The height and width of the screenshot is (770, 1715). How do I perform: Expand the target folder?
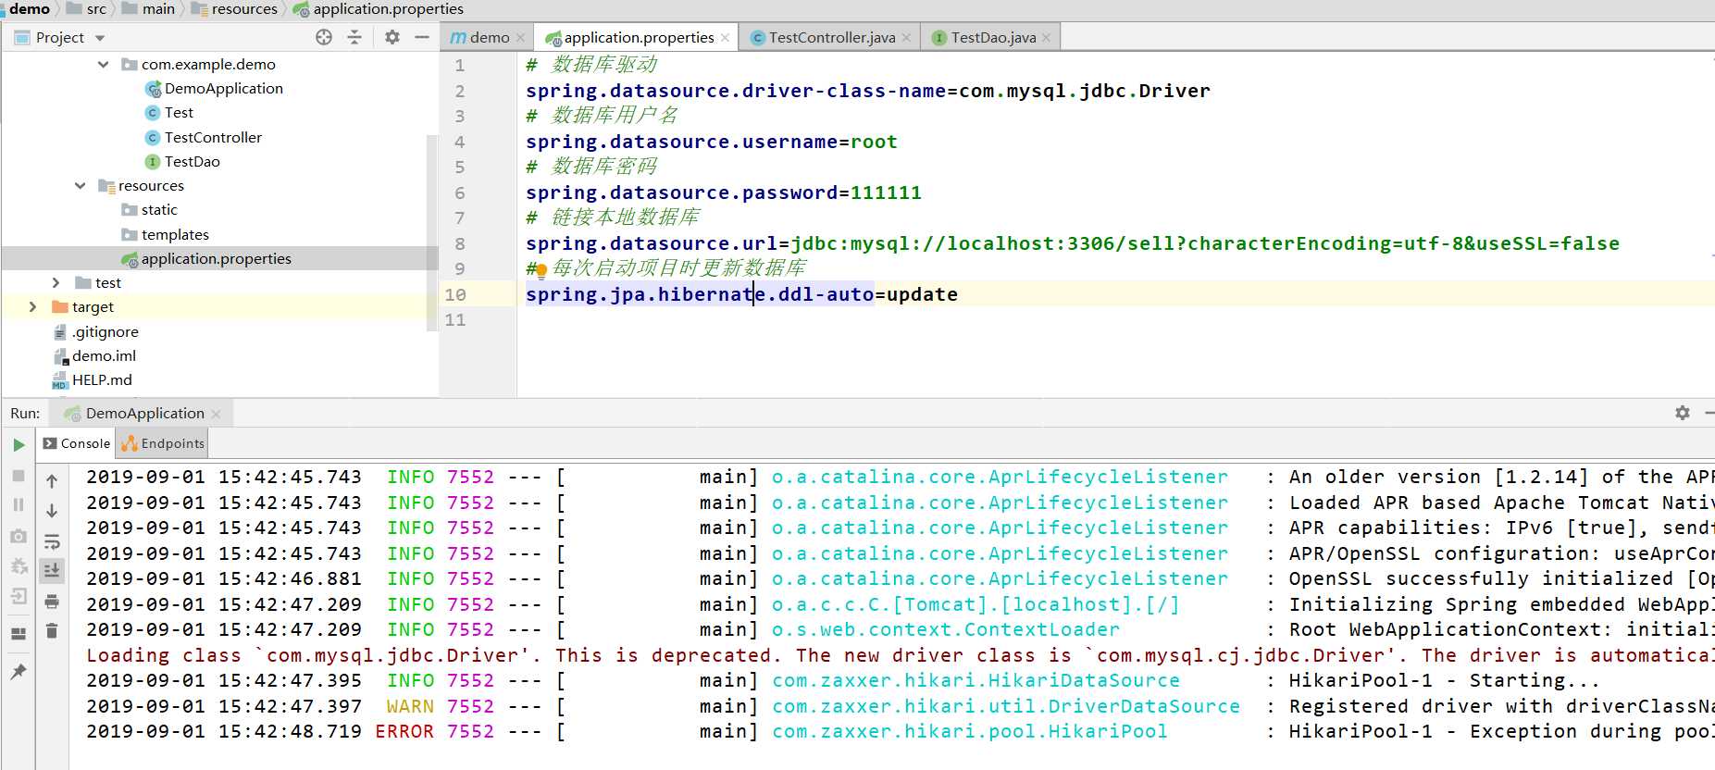click(32, 306)
